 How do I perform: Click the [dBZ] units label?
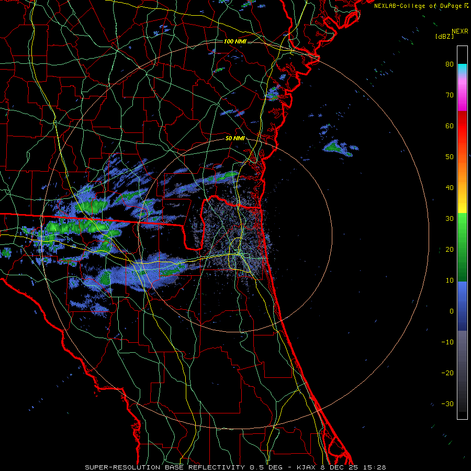[444, 36]
